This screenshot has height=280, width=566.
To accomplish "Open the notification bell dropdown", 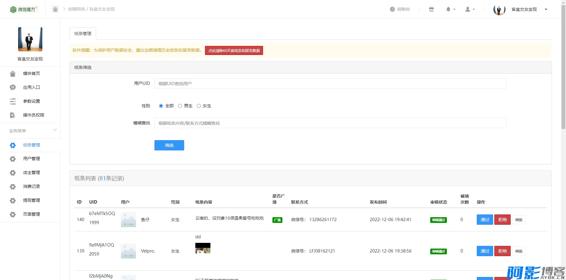I will pyautogui.click(x=451, y=9).
